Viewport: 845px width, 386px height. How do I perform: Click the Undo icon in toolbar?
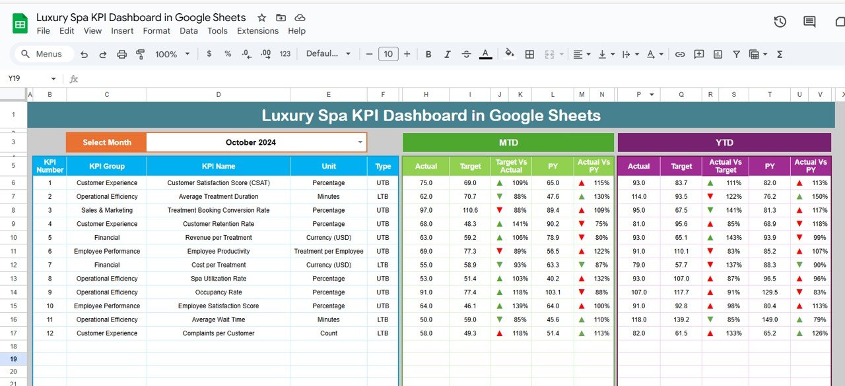point(84,54)
